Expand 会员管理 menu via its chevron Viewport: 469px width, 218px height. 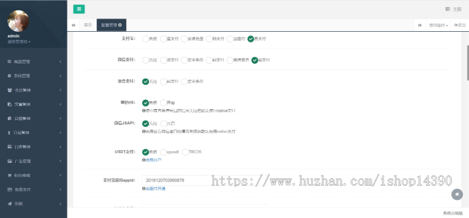click(x=60, y=90)
